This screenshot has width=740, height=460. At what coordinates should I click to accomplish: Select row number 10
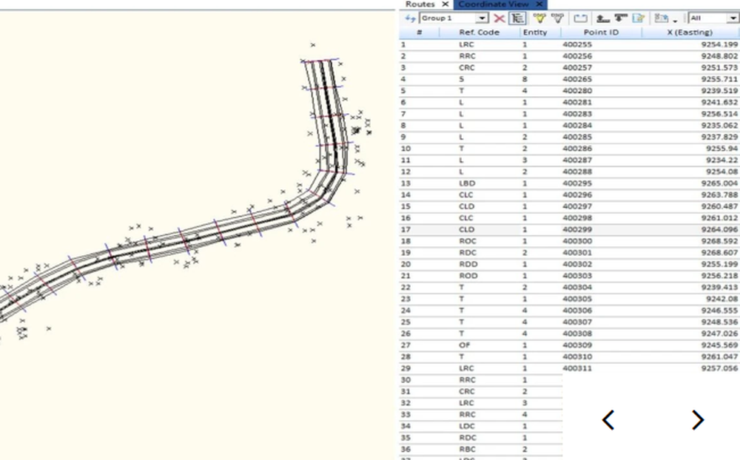(406, 149)
